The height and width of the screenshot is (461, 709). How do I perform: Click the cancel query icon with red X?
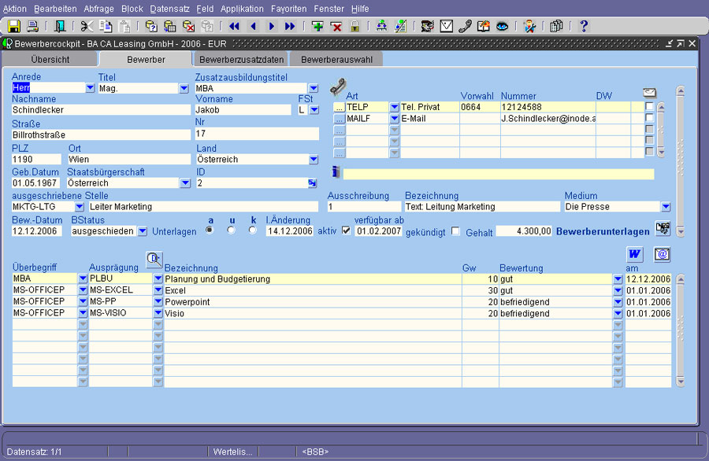click(188, 26)
